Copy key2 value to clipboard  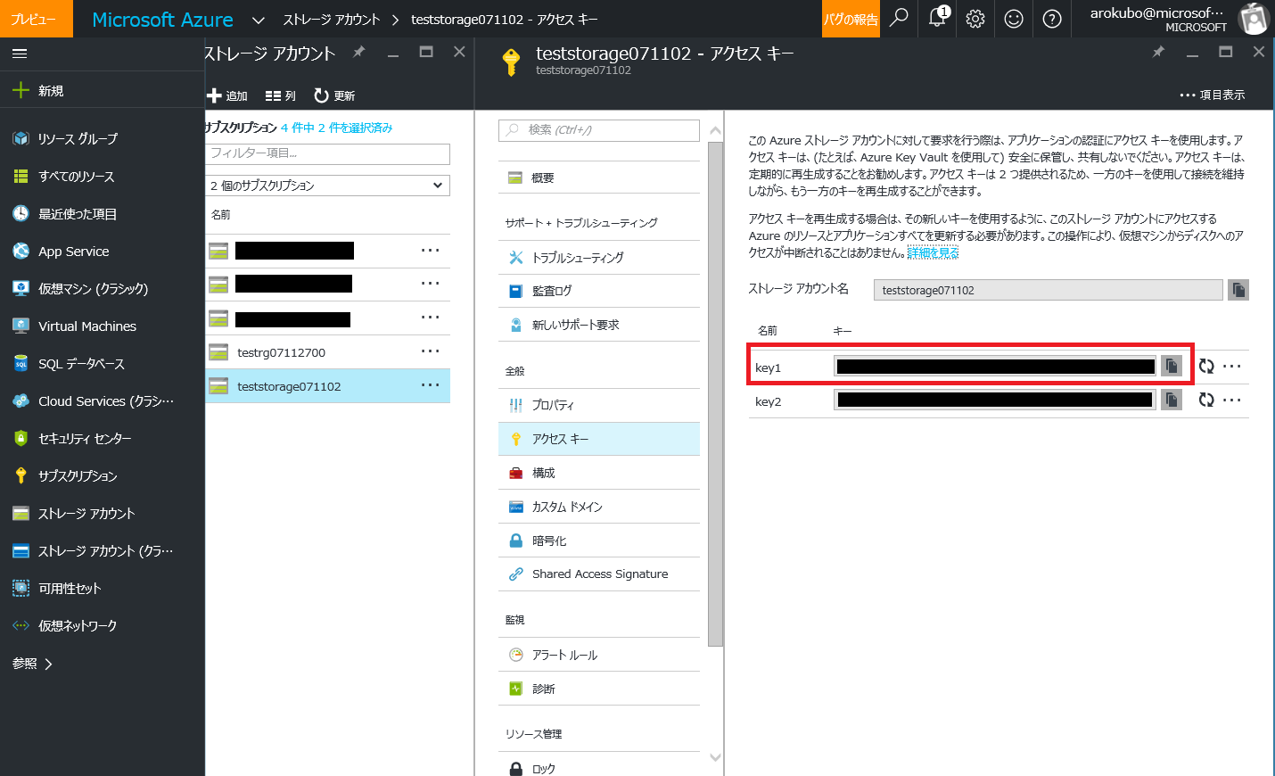tap(1172, 400)
